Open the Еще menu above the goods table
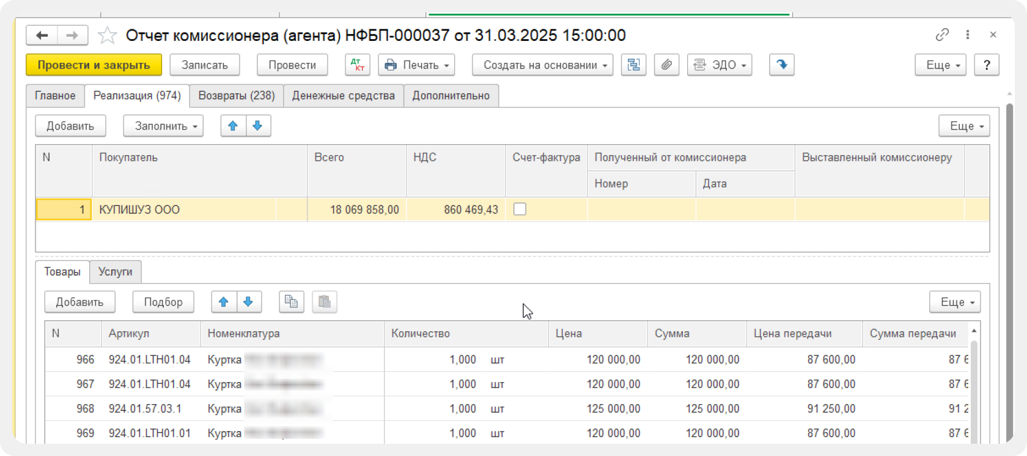Viewport: 1027px width, 456px height. pos(955,302)
